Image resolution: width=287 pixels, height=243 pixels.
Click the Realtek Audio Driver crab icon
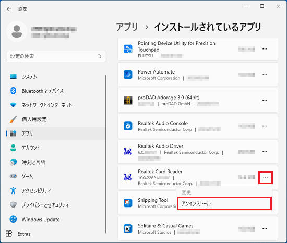pos(128,152)
